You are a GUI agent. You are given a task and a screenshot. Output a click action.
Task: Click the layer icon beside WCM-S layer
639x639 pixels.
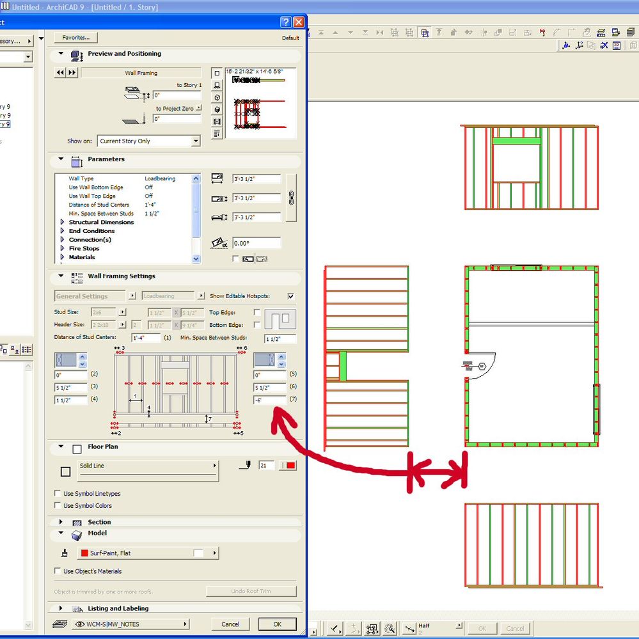point(60,624)
